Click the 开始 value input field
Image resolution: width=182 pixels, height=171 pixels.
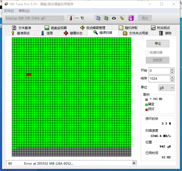click(160, 71)
